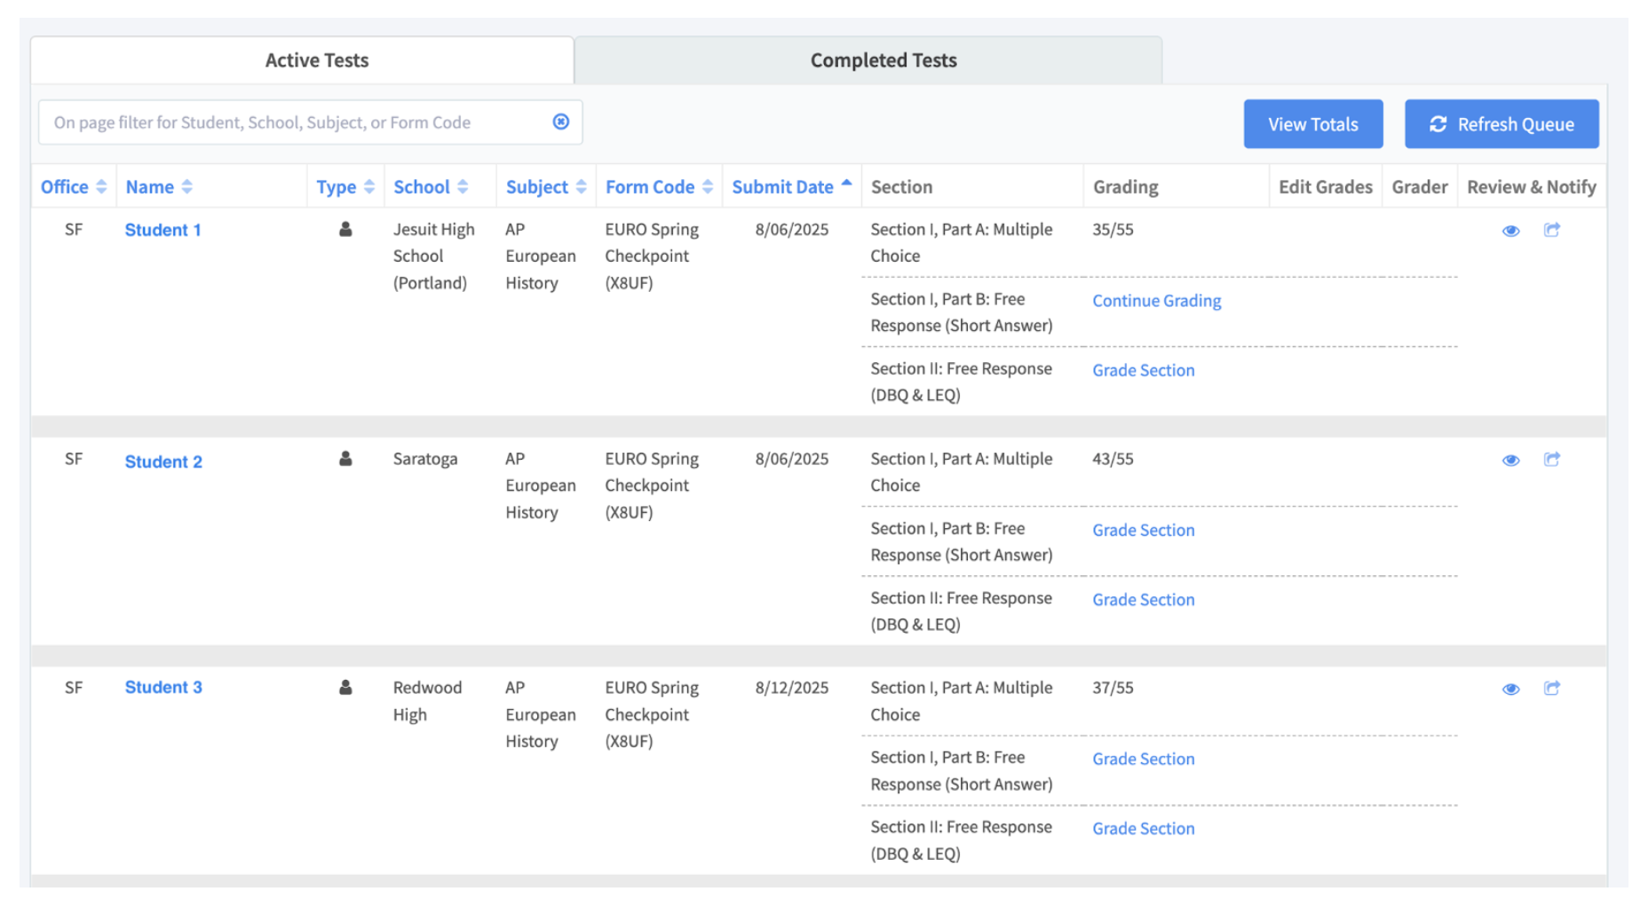Click the person type icon for Student 3

(x=345, y=688)
